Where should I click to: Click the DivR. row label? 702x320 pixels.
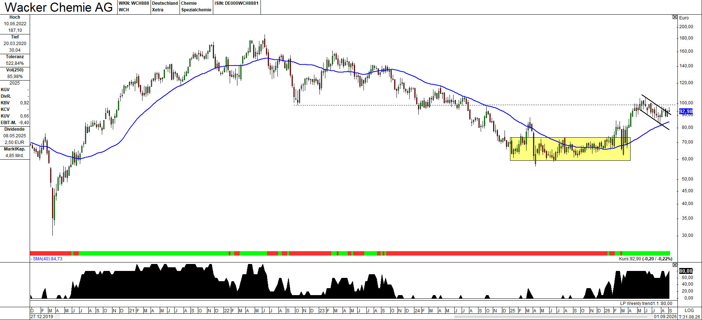[x=6, y=96]
